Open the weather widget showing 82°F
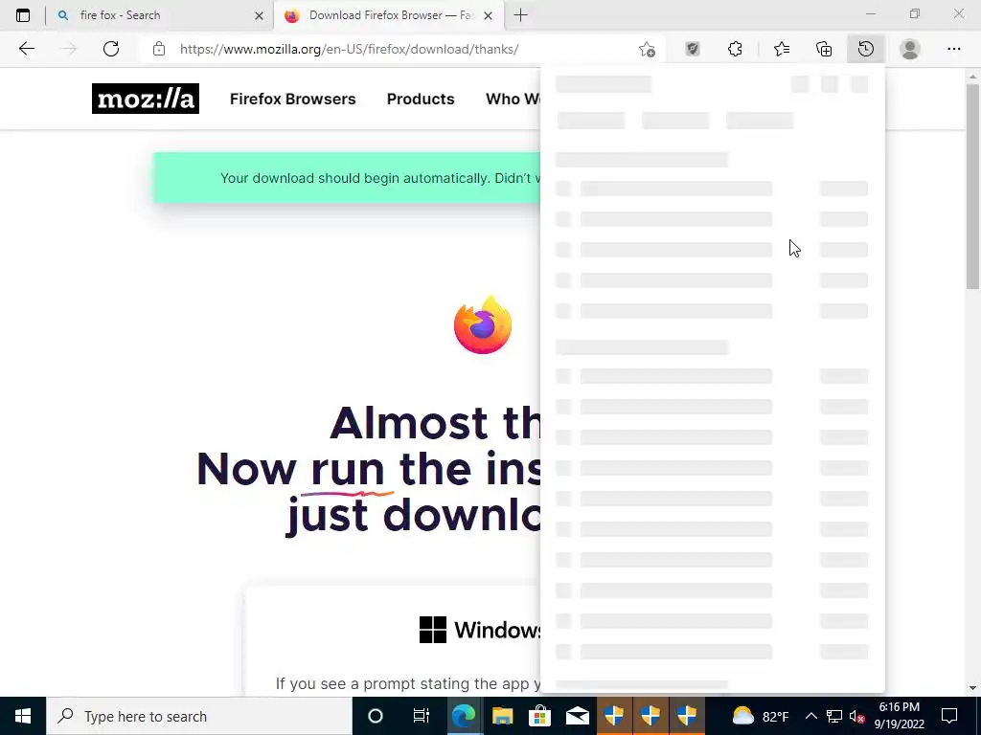The width and height of the screenshot is (981, 735). click(761, 716)
